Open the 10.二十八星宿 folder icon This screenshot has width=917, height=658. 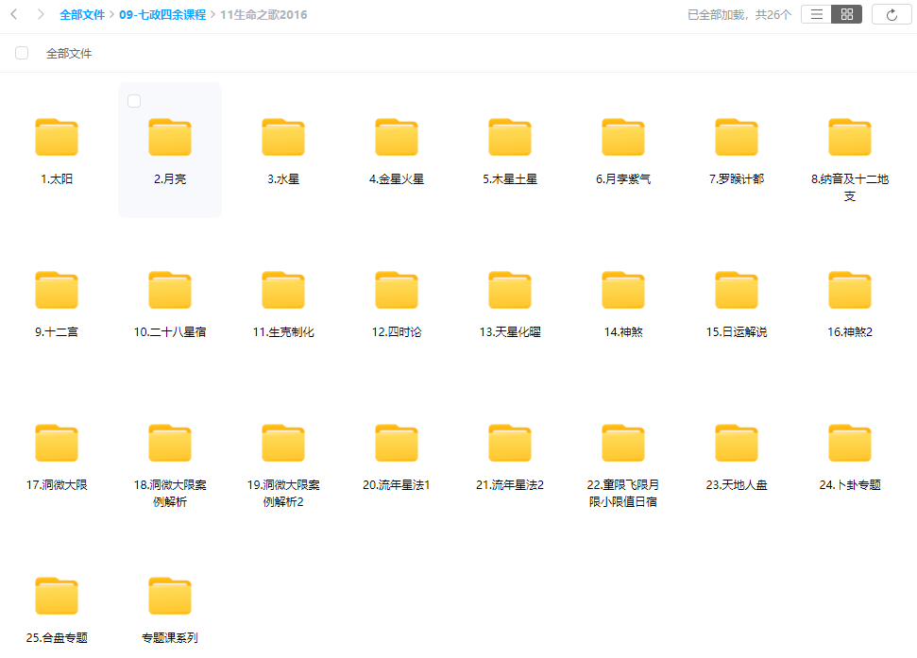[x=170, y=290]
